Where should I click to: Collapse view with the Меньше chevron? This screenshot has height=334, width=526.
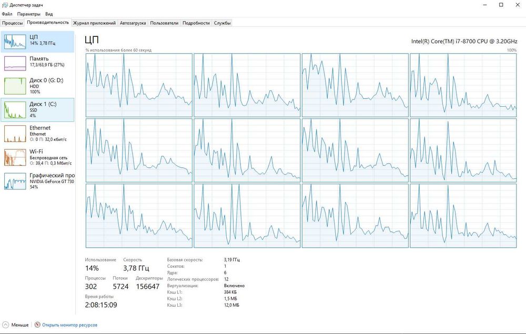click(5, 325)
